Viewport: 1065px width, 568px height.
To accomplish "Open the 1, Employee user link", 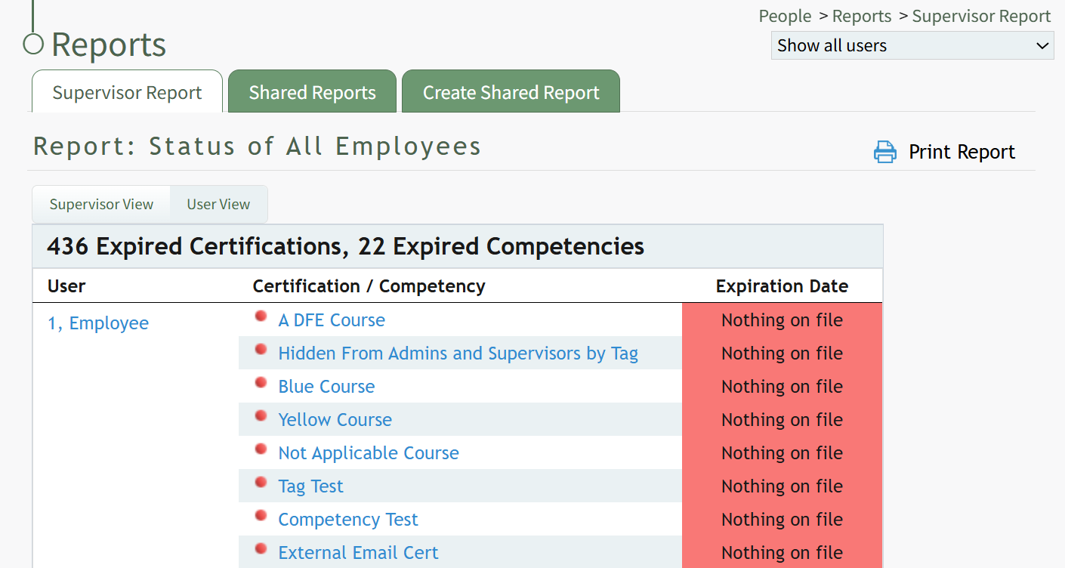I will [x=98, y=323].
